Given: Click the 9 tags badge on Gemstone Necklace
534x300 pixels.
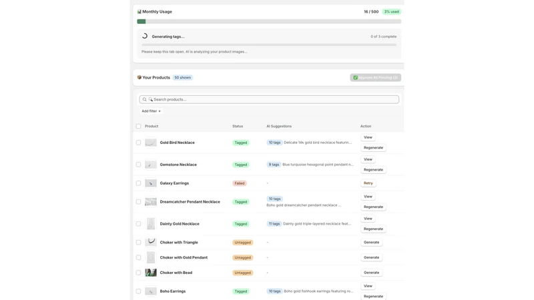Looking at the screenshot, I should (x=274, y=165).
